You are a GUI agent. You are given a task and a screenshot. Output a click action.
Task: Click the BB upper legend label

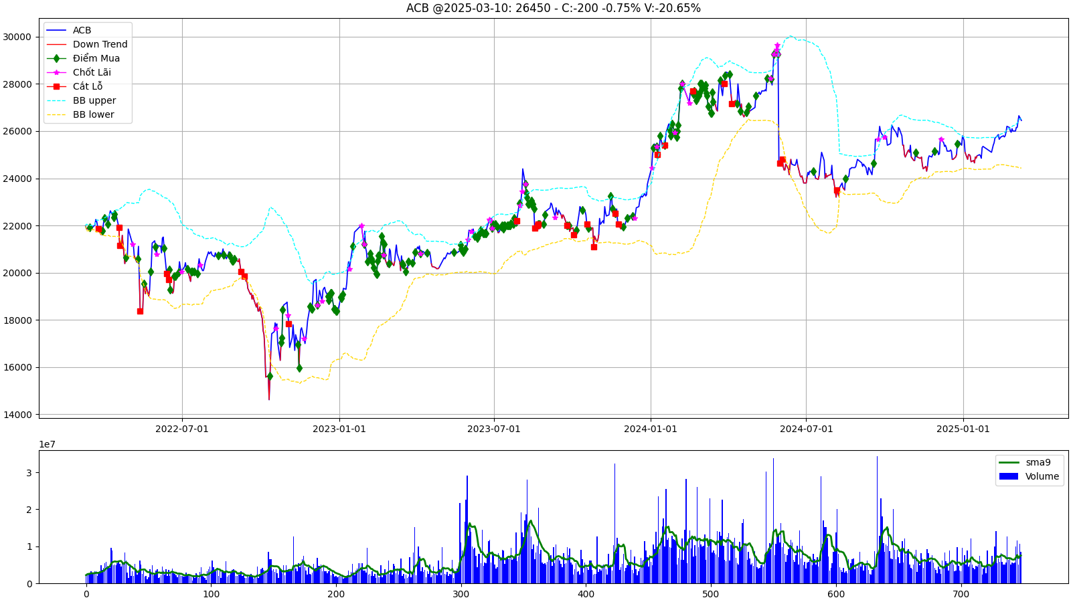(x=94, y=100)
